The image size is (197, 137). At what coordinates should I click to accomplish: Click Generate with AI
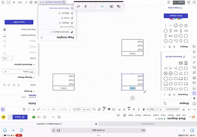(175, 57)
